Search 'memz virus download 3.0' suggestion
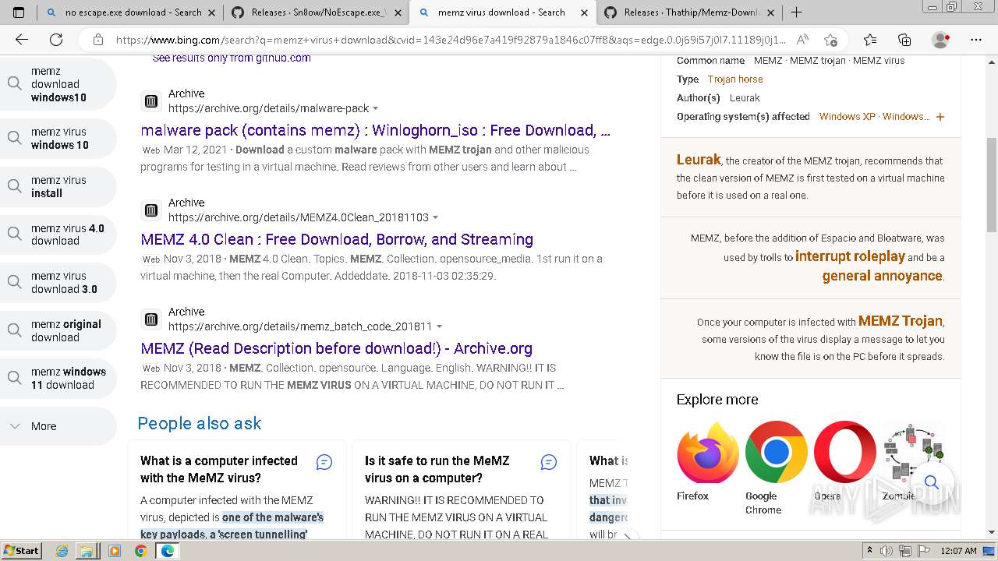 click(58, 282)
